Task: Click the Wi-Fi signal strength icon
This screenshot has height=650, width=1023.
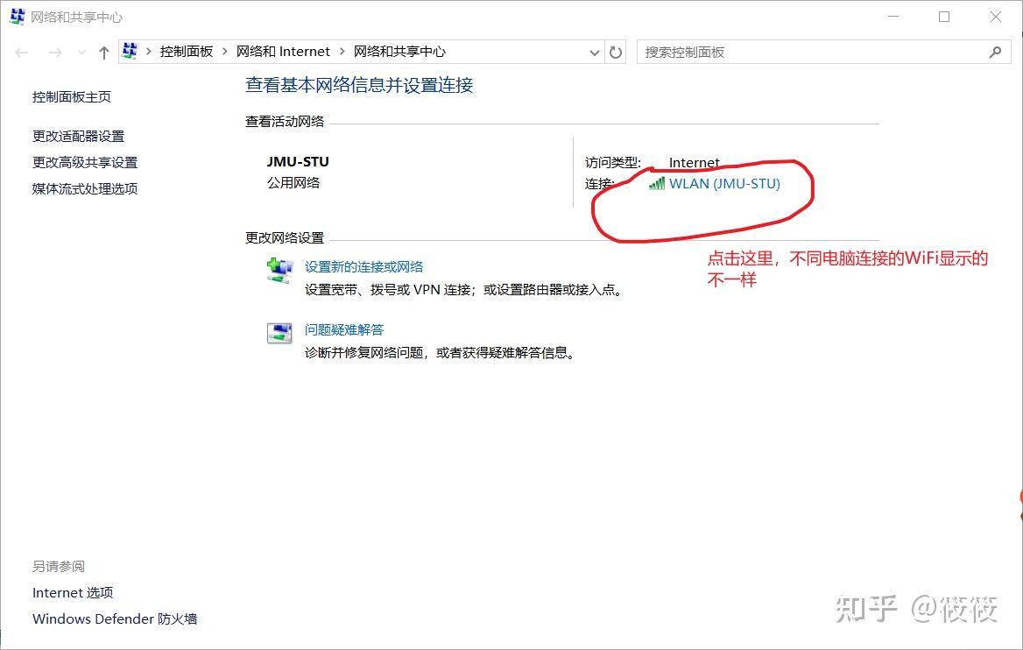Action: [657, 183]
